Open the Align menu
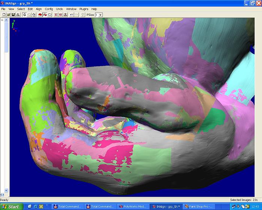Image resolution: width=262 pixels, height=210 pixels. click(x=39, y=9)
